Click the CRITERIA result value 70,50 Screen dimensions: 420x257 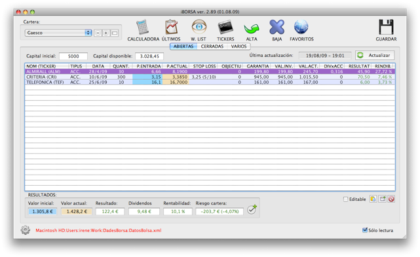coord(364,77)
